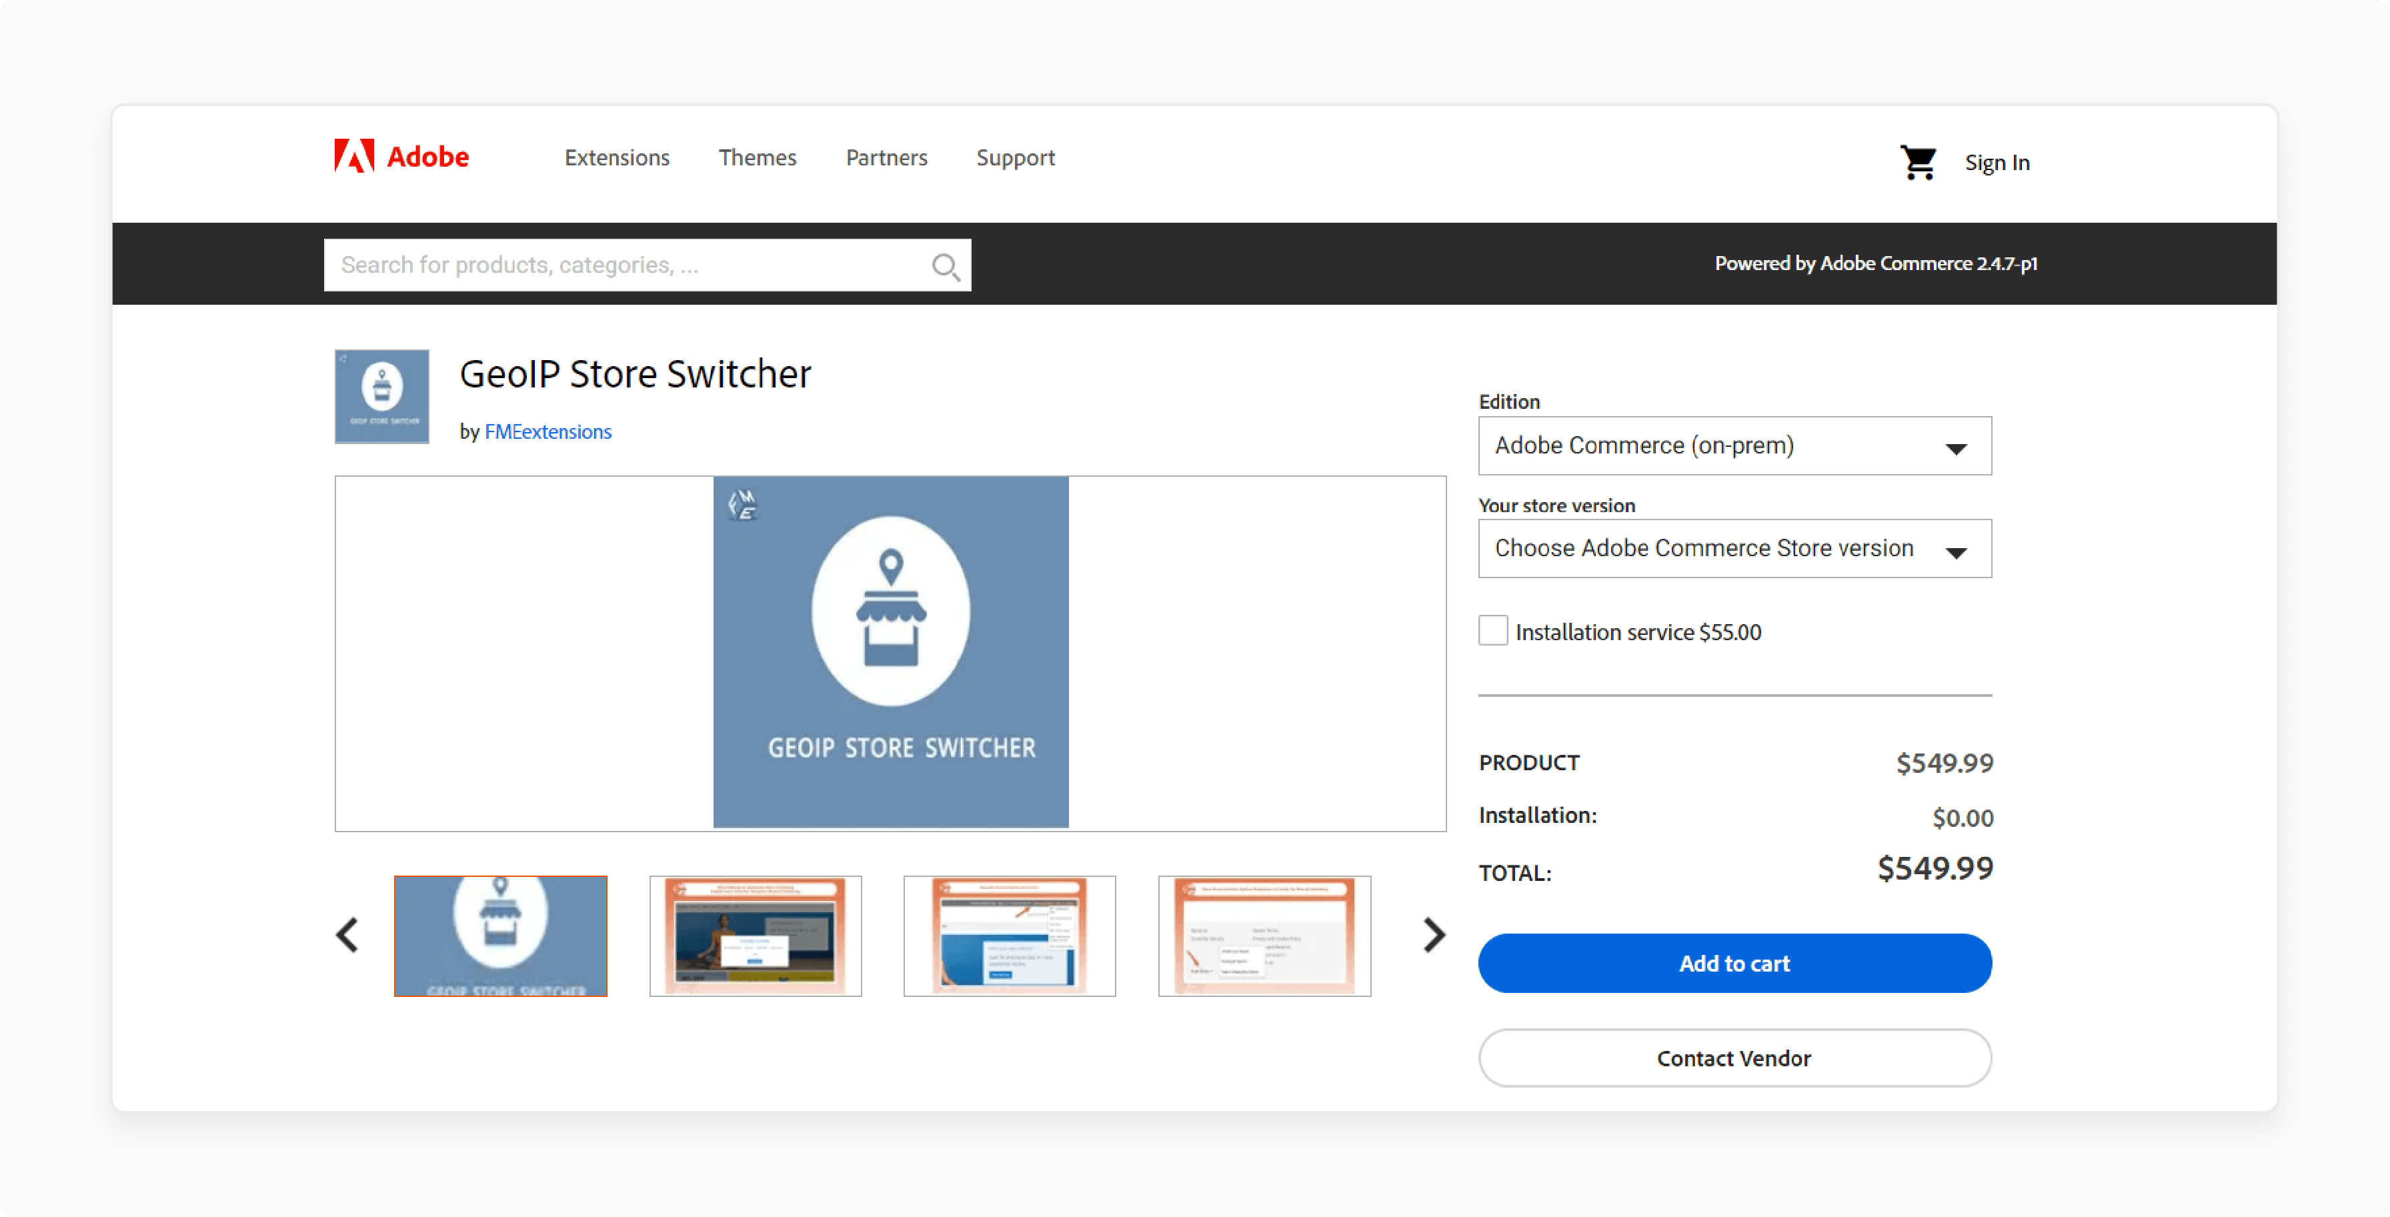Open the store version dropdown
Screen dimensions: 2390x1217
(1734, 548)
